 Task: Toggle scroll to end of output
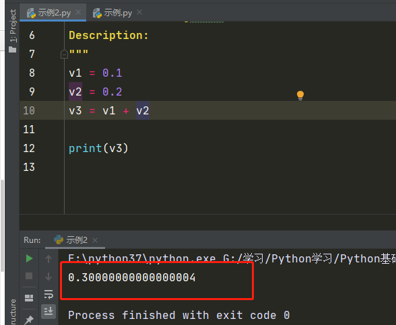[x=48, y=312]
